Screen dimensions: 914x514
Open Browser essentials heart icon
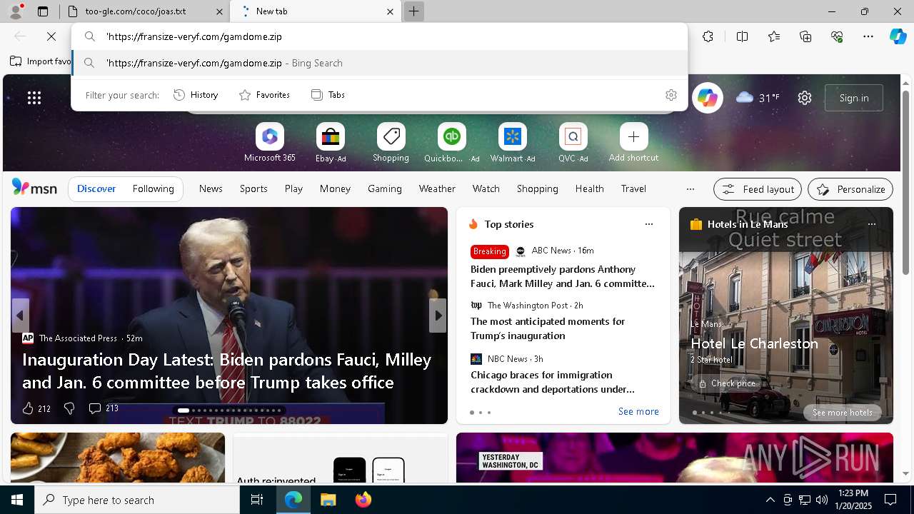[x=837, y=36]
